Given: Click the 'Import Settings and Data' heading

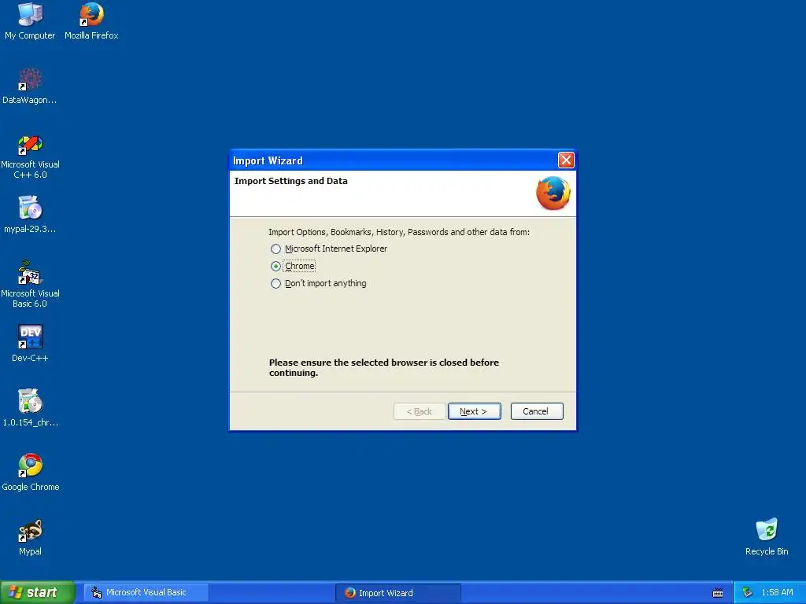Looking at the screenshot, I should pos(291,181).
